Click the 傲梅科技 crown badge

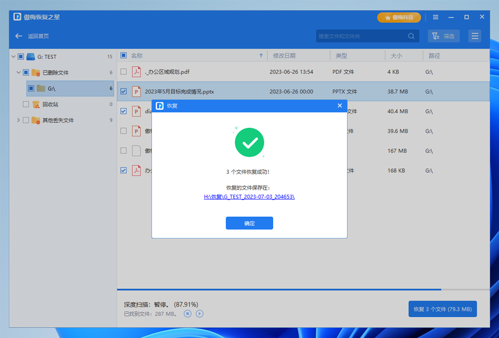[x=399, y=17]
